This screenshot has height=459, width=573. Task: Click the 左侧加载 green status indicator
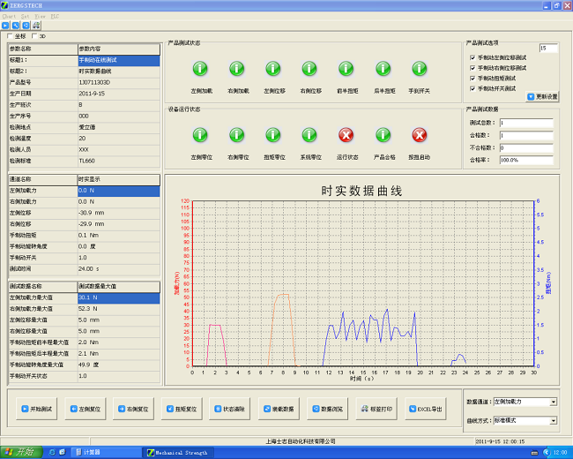pos(200,69)
